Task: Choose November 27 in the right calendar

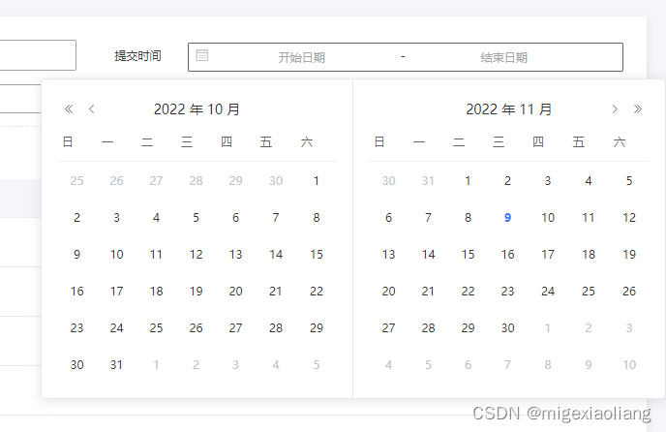Action: (388, 327)
